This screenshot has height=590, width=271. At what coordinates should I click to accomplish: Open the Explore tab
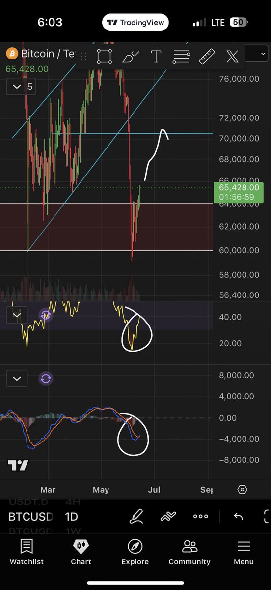tap(135, 552)
